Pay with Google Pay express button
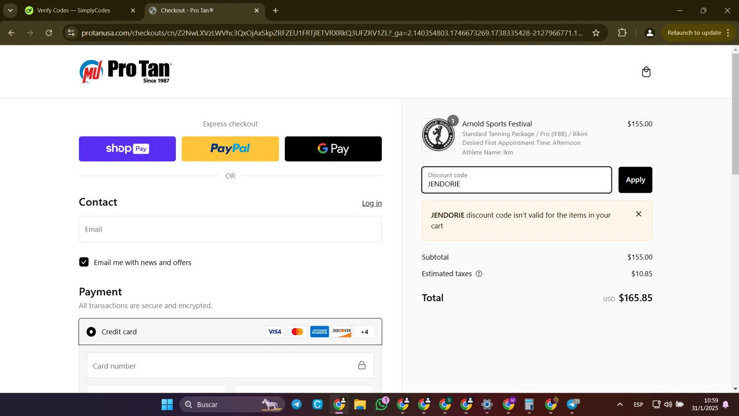 (333, 149)
